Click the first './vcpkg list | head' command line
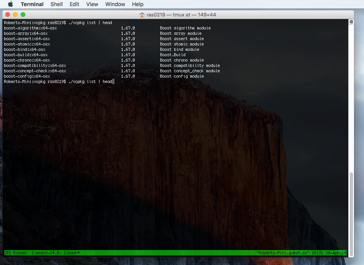Image resolution: width=364 pixels, height=265 pixels. tap(90, 23)
